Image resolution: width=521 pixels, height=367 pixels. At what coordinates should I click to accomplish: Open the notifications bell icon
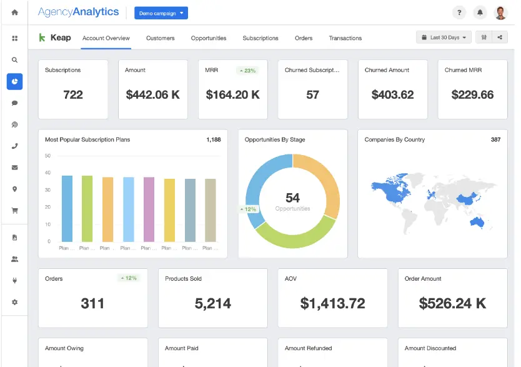tap(480, 13)
